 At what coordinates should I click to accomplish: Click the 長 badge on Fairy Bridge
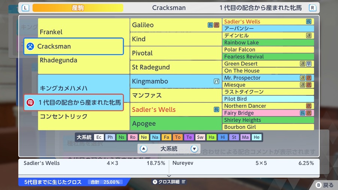pyautogui.click(x=303, y=113)
